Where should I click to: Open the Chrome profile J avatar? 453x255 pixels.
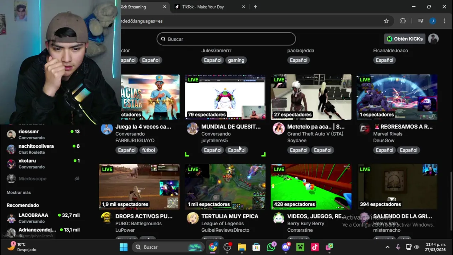tap(432, 21)
